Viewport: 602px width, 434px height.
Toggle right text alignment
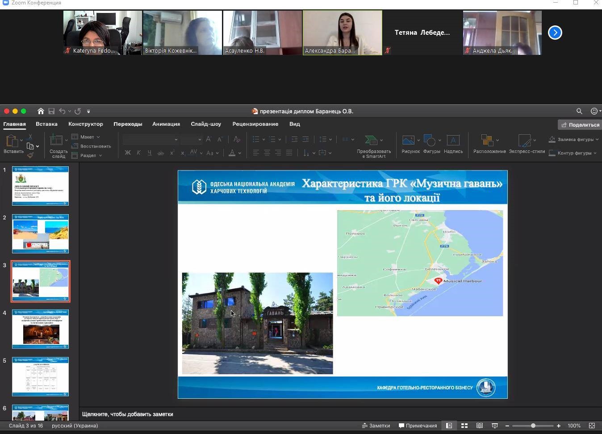[x=278, y=153]
